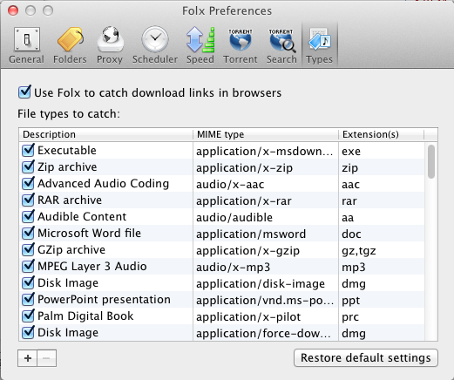Sort by the Description column header

tap(106, 134)
